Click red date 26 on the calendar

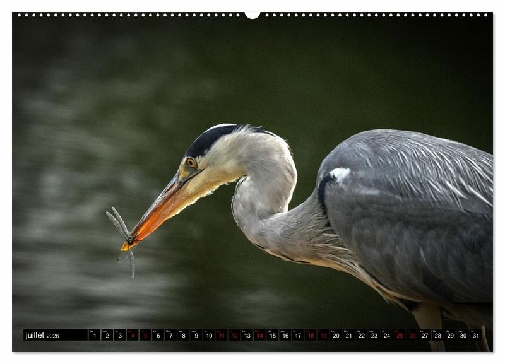(x=412, y=336)
